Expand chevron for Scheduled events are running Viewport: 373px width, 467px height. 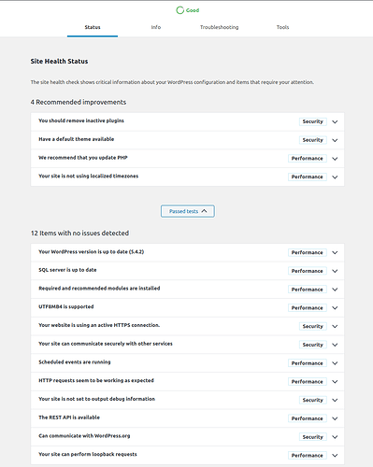pos(335,363)
